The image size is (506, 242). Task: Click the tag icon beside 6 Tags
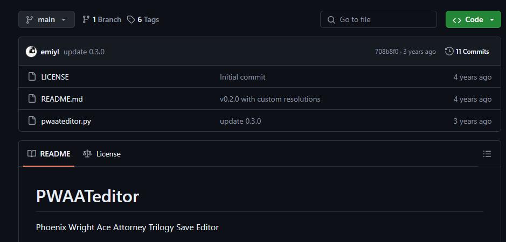131,19
